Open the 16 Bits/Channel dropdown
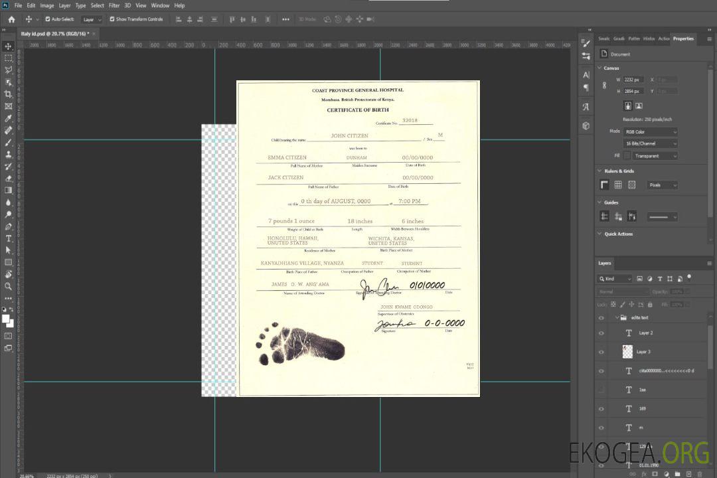This screenshot has height=478, width=717. (x=650, y=143)
